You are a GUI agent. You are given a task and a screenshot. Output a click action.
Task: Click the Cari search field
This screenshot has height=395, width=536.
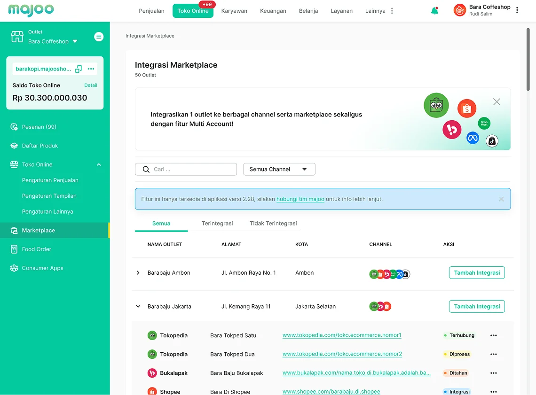[186, 169]
